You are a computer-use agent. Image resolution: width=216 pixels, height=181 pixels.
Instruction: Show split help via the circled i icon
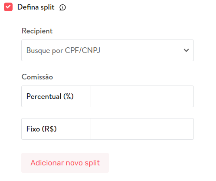click(x=62, y=7)
